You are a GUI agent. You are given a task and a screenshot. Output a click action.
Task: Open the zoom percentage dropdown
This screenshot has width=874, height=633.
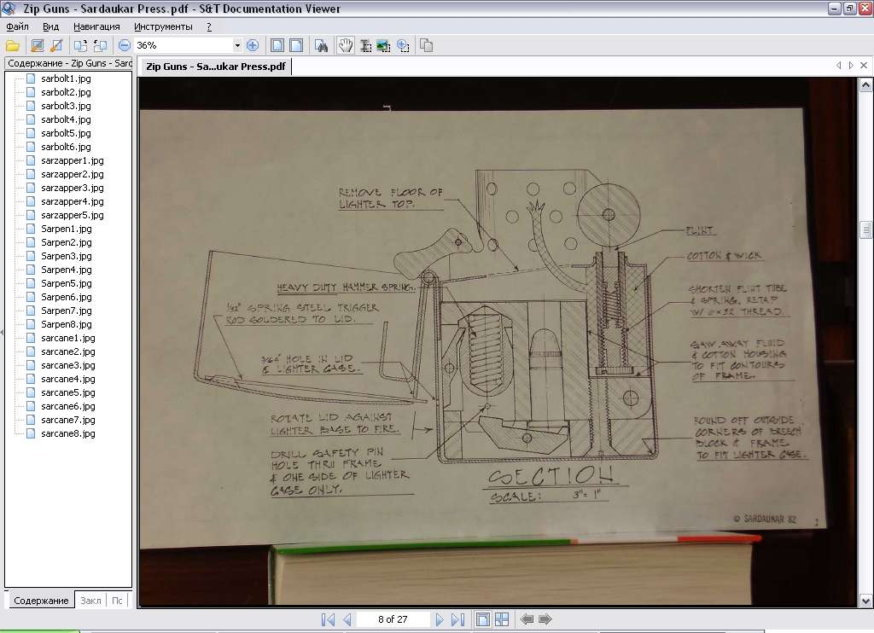pyautogui.click(x=237, y=46)
